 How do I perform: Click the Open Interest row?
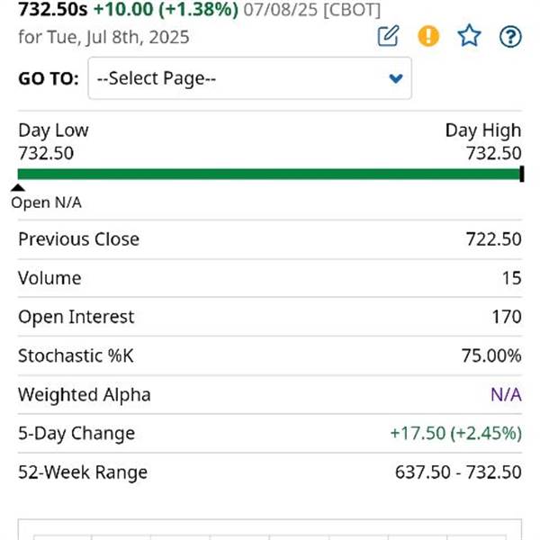(270, 317)
